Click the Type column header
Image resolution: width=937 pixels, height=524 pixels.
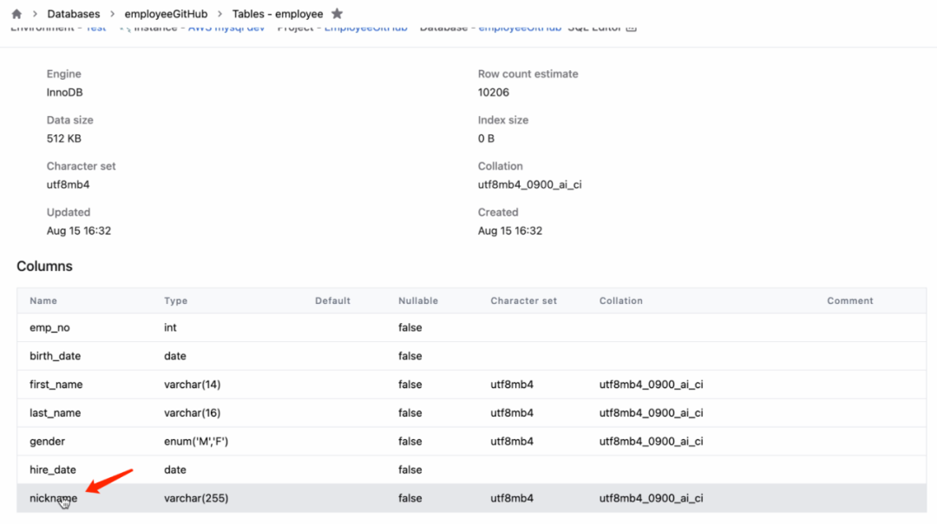click(x=176, y=301)
